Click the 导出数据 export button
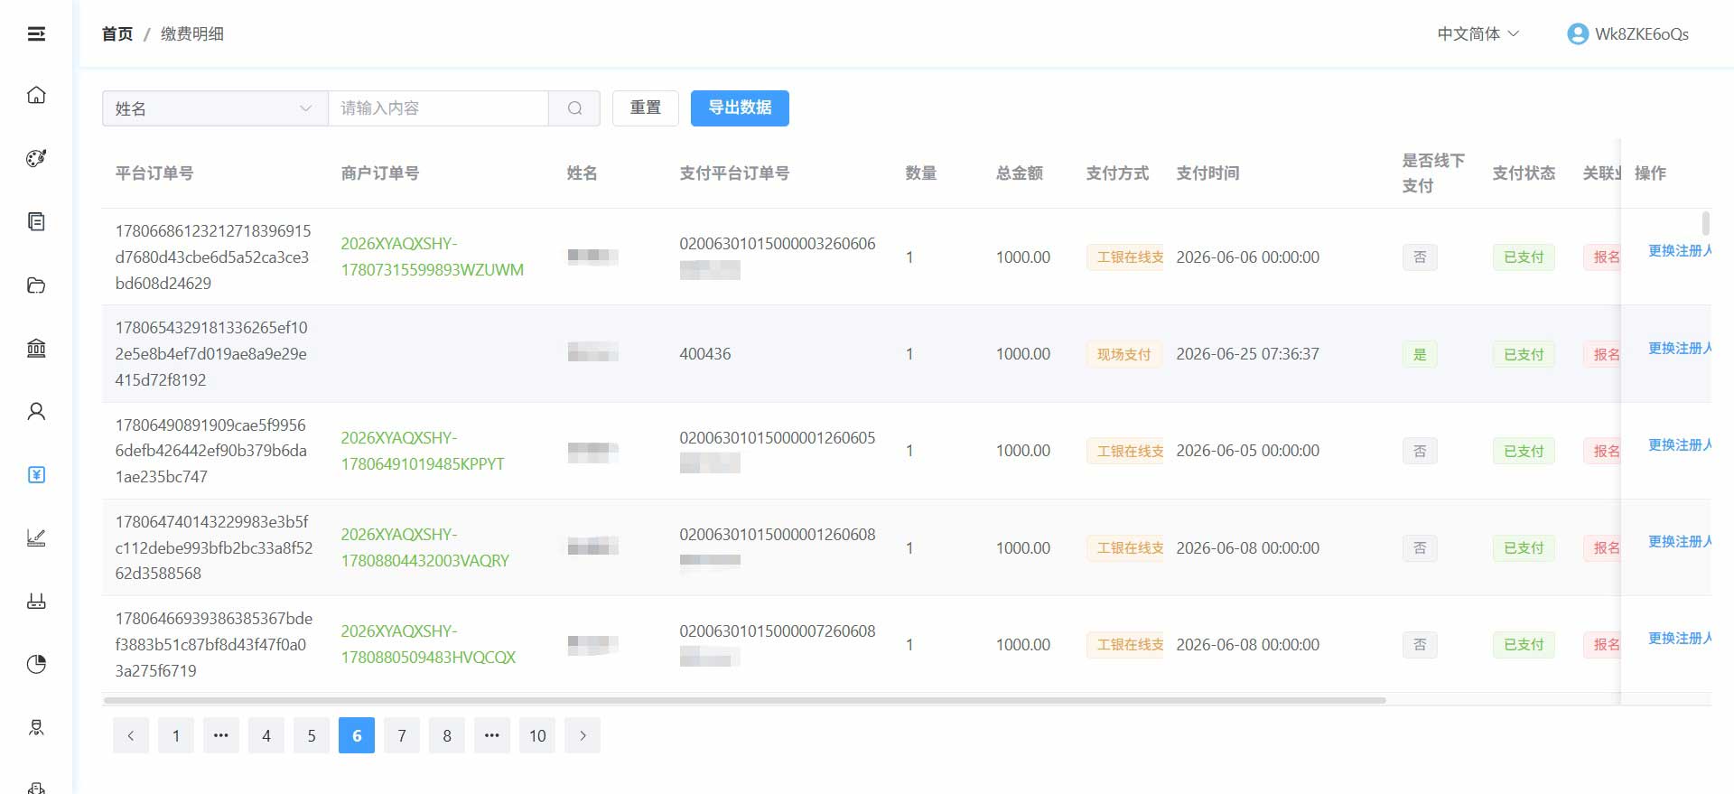 coord(740,108)
